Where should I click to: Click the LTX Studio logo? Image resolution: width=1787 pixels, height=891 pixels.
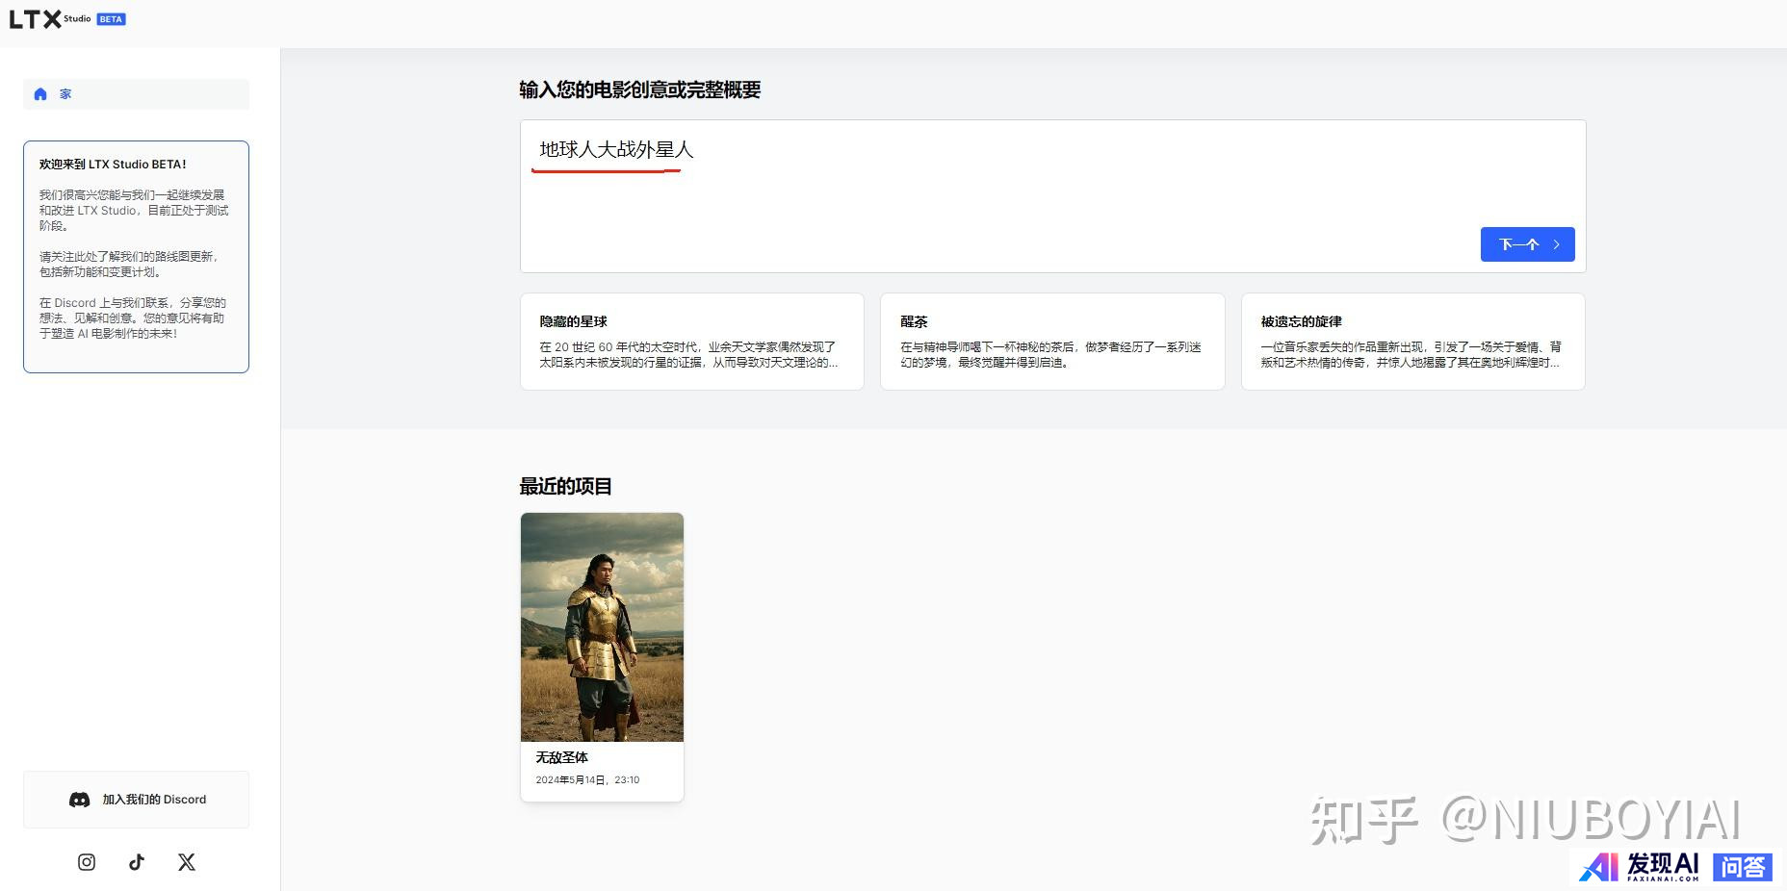[x=35, y=17]
